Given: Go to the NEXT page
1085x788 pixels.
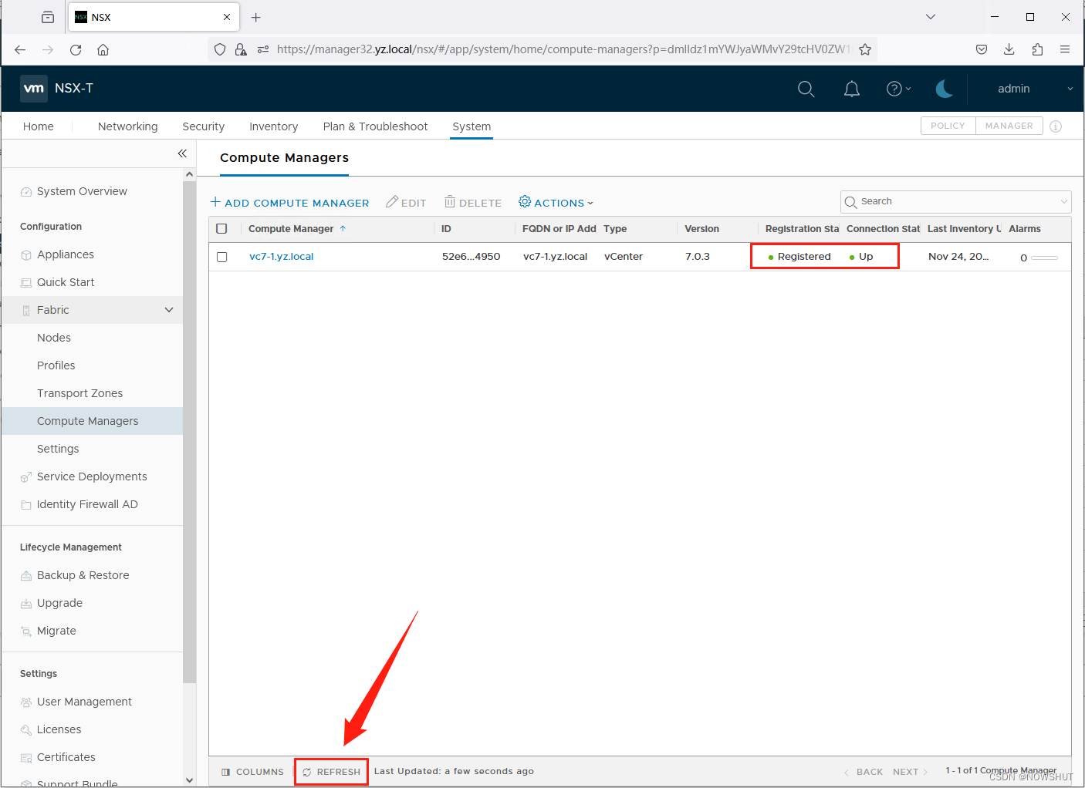Looking at the screenshot, I should 910,772.
